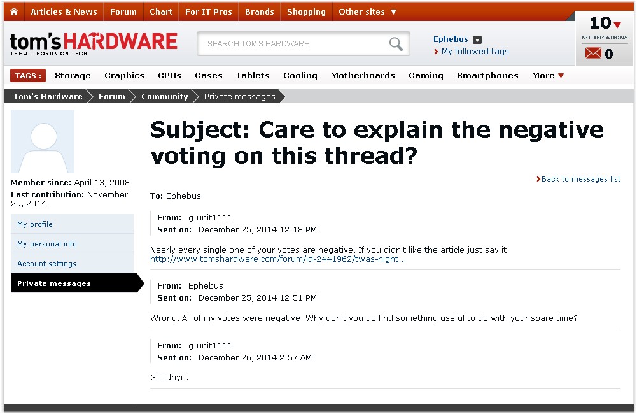Click Private messages breadcrumb
Image resolution: width=637 pixels, height=414 pixels.
tap(240, 96)
